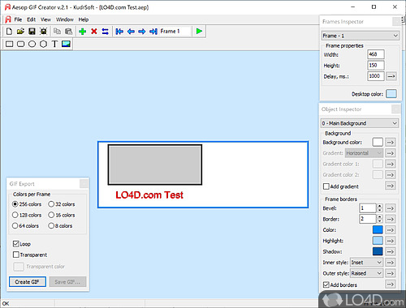Screen dimensions: 406x308
Task: Enable the Add gradient checkbox
Action: click(326, 186)
